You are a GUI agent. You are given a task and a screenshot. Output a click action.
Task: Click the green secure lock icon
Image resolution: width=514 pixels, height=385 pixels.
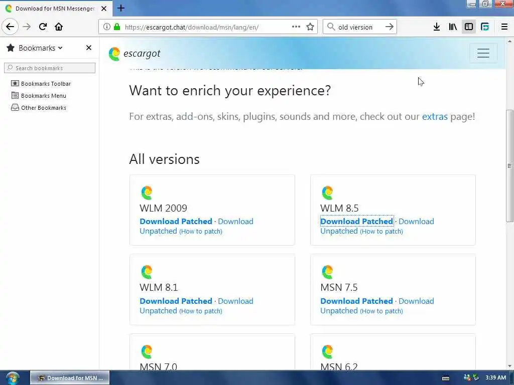tap(116, 27)
